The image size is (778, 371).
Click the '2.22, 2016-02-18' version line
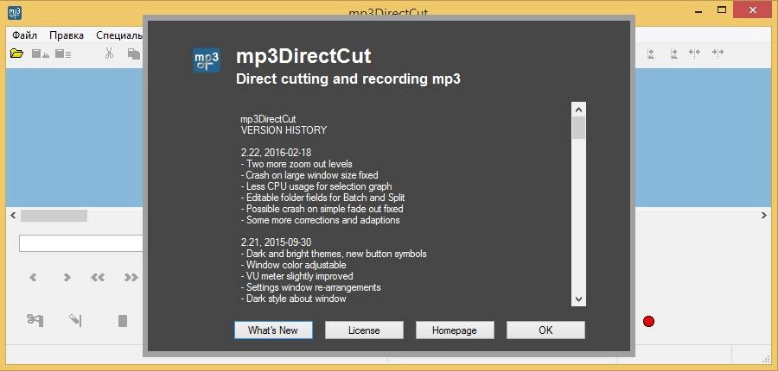(276, 153)
